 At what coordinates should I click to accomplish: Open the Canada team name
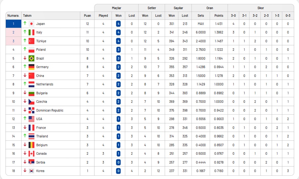pos(42,154)
